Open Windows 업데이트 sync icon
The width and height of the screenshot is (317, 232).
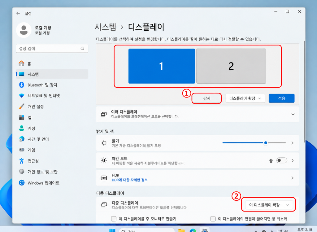(21, 183)
